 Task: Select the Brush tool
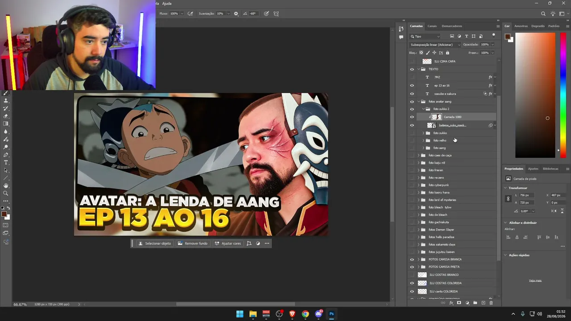(x=6, y=93)
